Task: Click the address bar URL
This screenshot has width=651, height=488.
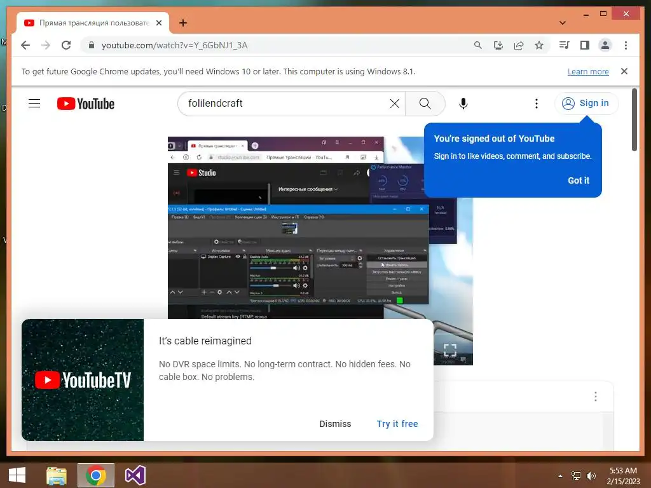Action: [x=174, y=45]
